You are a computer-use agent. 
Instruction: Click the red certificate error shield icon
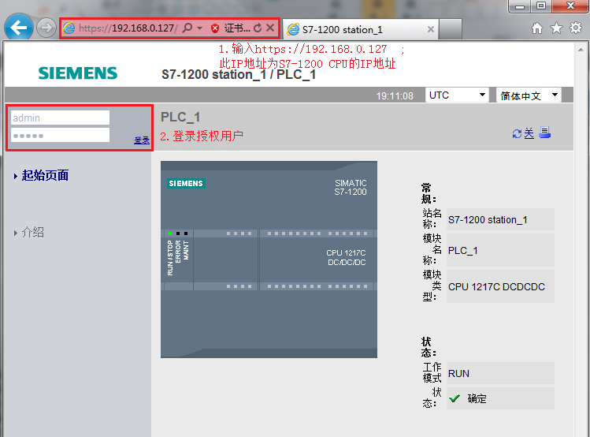click(x=215, y=28)
